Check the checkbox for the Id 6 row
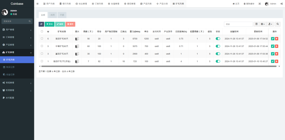This screenshot has height=140, width=285. (42, 39)
